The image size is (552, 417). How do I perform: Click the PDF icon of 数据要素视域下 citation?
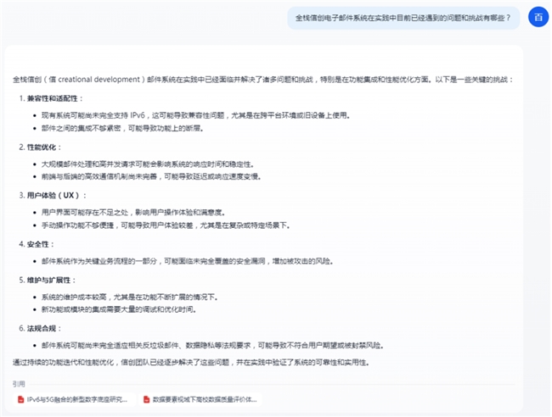click(x=146, y=399)
